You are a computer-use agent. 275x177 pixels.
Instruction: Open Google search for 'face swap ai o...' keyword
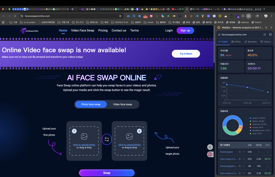[x=240, y=159]
